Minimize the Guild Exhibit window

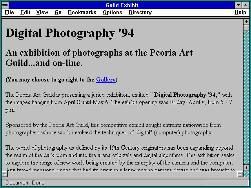[x=238, y=5]
